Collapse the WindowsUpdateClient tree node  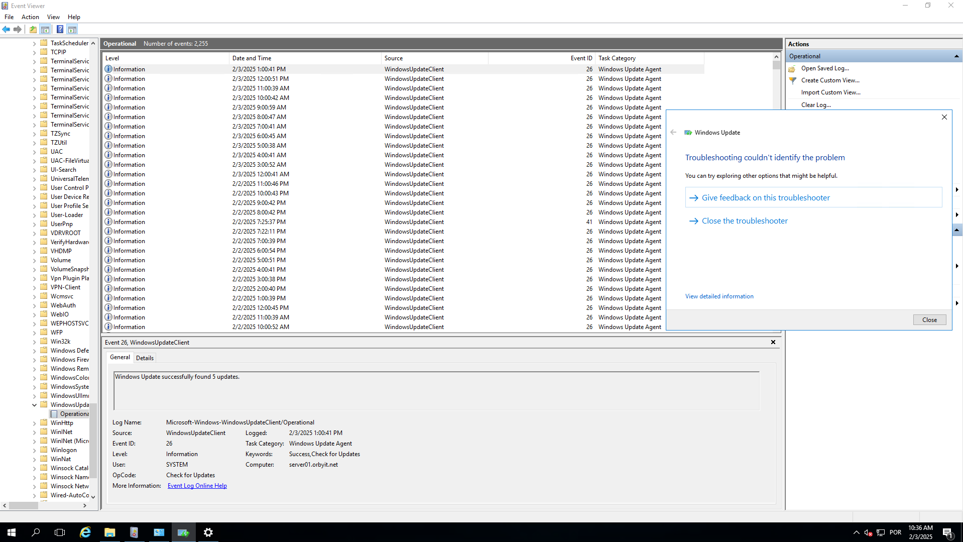(34, 405)
